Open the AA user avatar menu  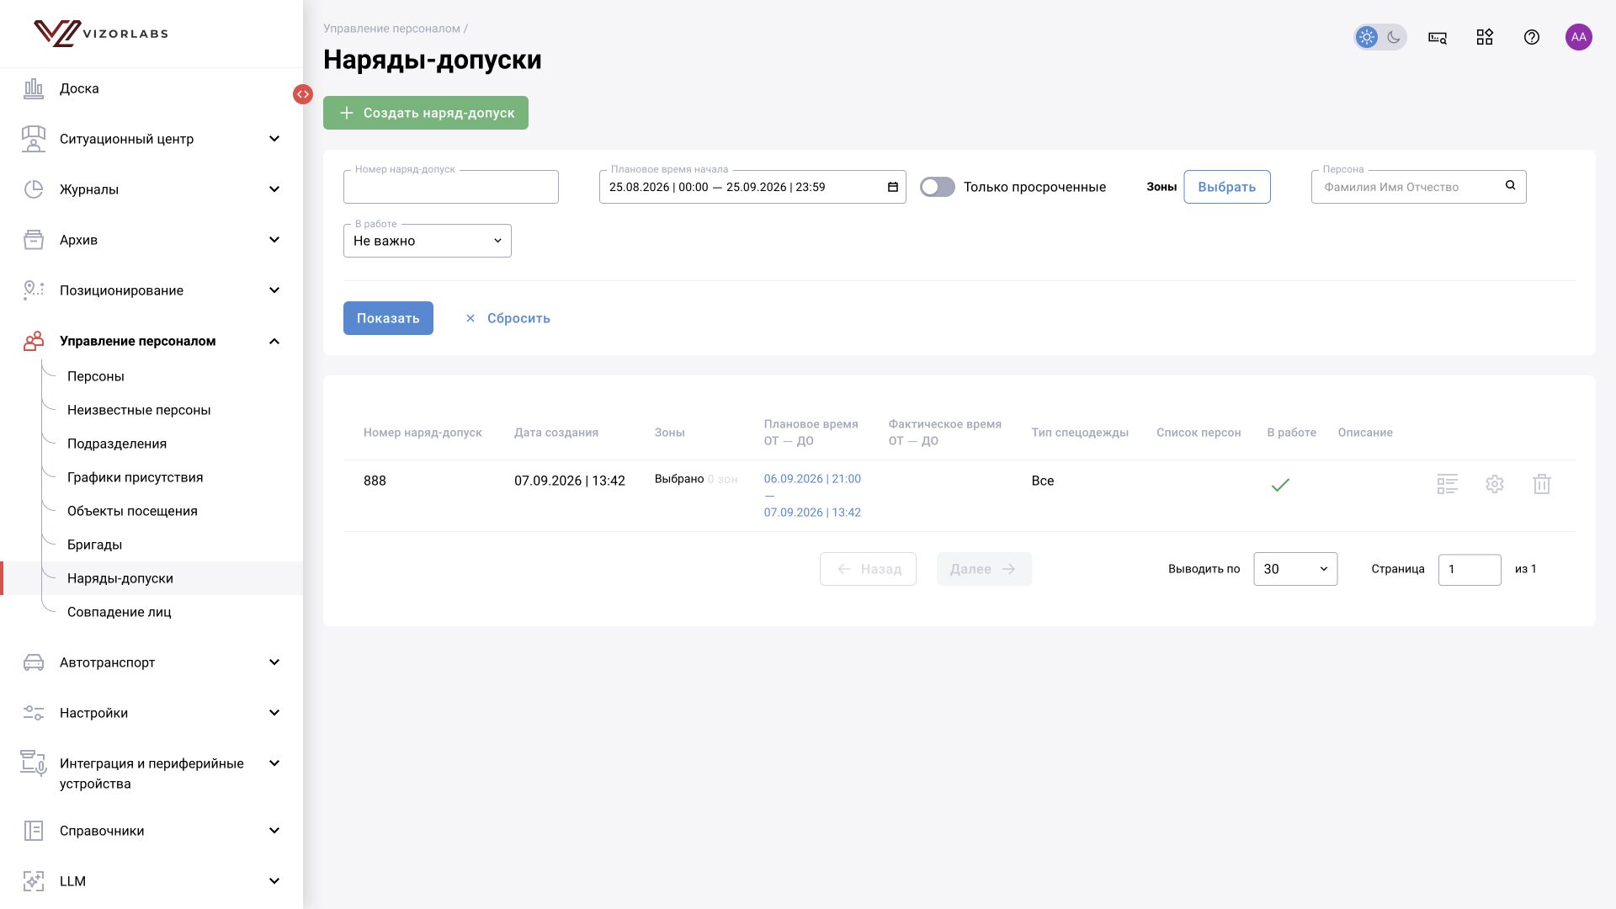point(1579,37)
